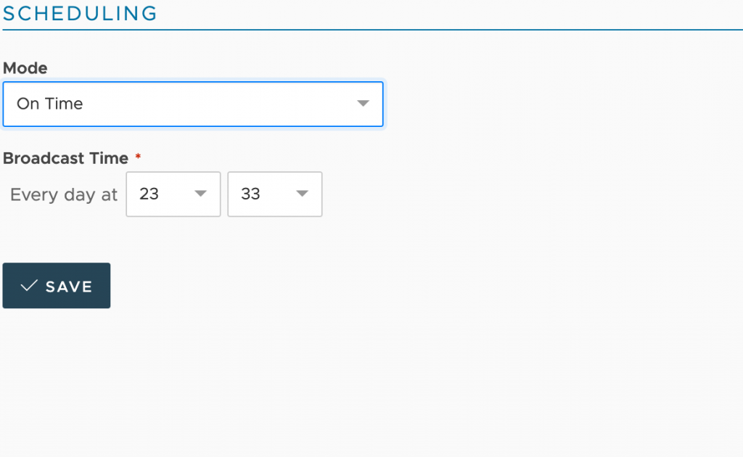Click the SAVE text on the button
Viewport: 743px width, 457px height.
pos(69,287)
